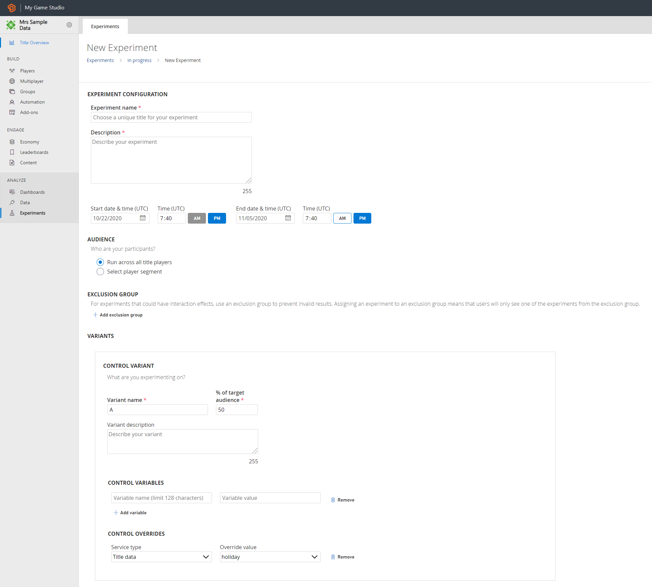This screenshot has width=652, height=587.
Task: Click Add variable link
Action: 129,512
